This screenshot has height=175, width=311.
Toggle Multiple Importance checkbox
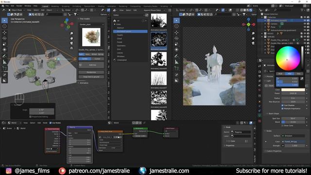282,108
